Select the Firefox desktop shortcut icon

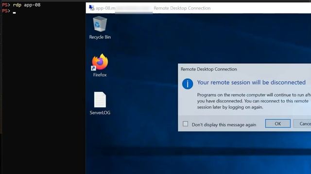tap(100, 62)
